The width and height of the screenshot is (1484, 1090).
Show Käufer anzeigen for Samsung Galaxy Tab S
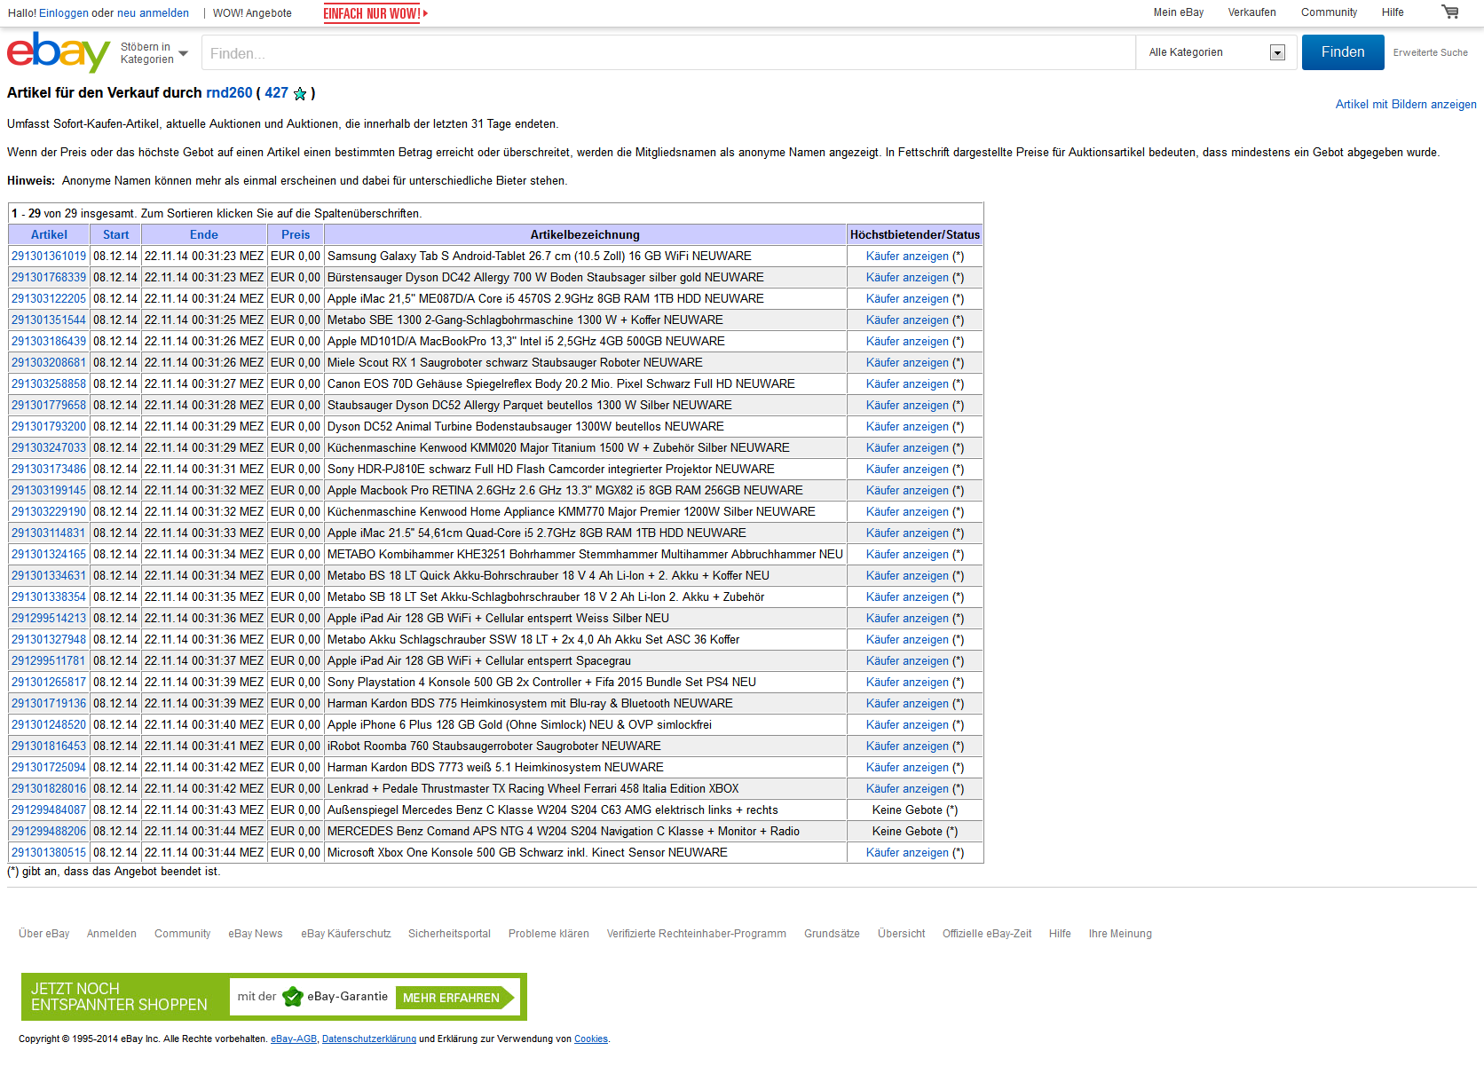[907, 256]
